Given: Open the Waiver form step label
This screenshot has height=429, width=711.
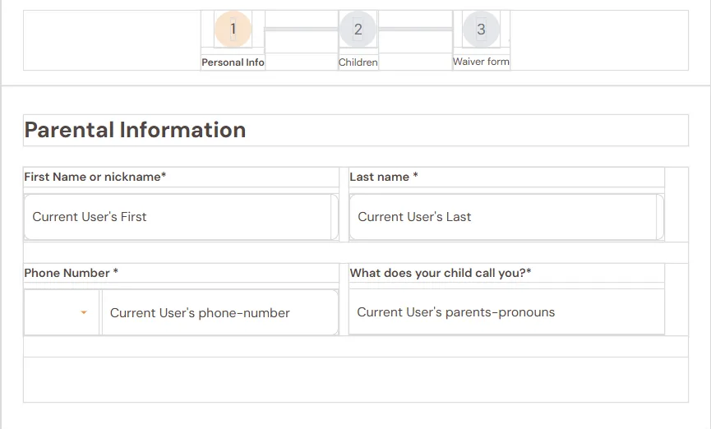Looking at the screenshot, I should [481, 62].
